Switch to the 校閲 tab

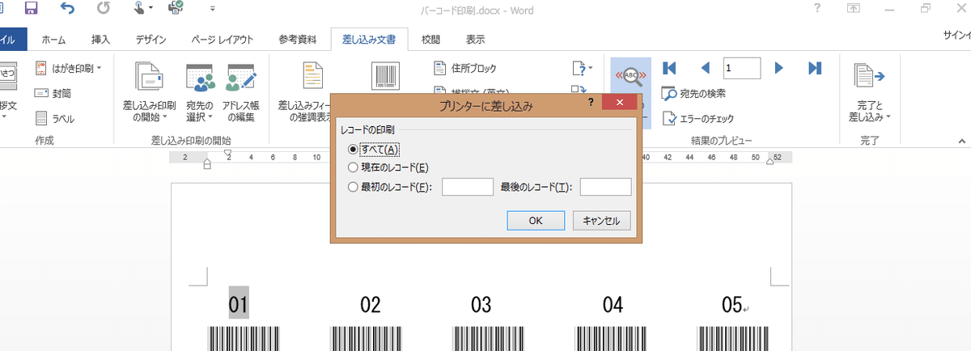(x=430, y=39)
